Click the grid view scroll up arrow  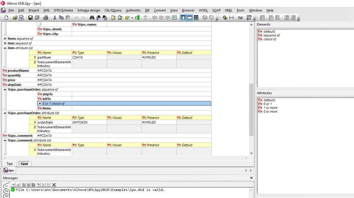point(251,25)
